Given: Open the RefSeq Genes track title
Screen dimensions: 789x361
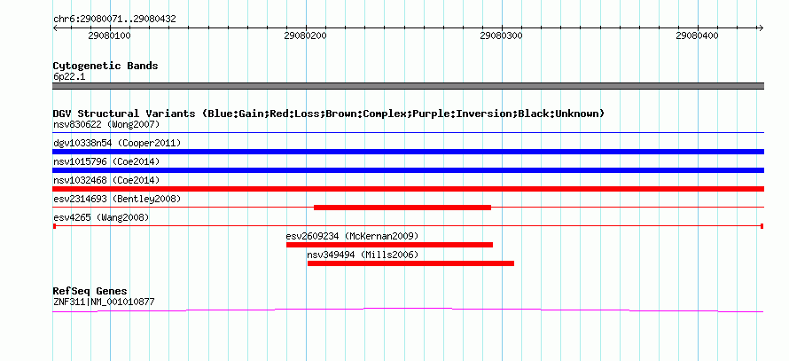Looking at the screenshot, I should pos(90,291).
